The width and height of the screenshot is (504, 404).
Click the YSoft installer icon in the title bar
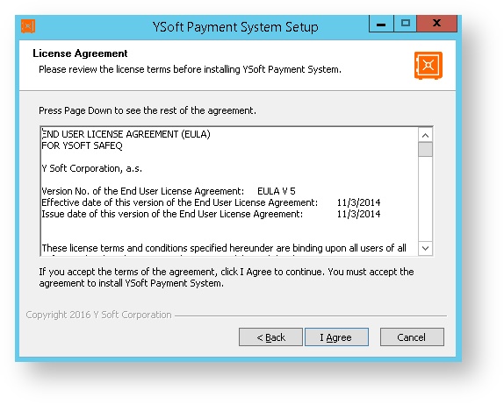coord(28,26)
